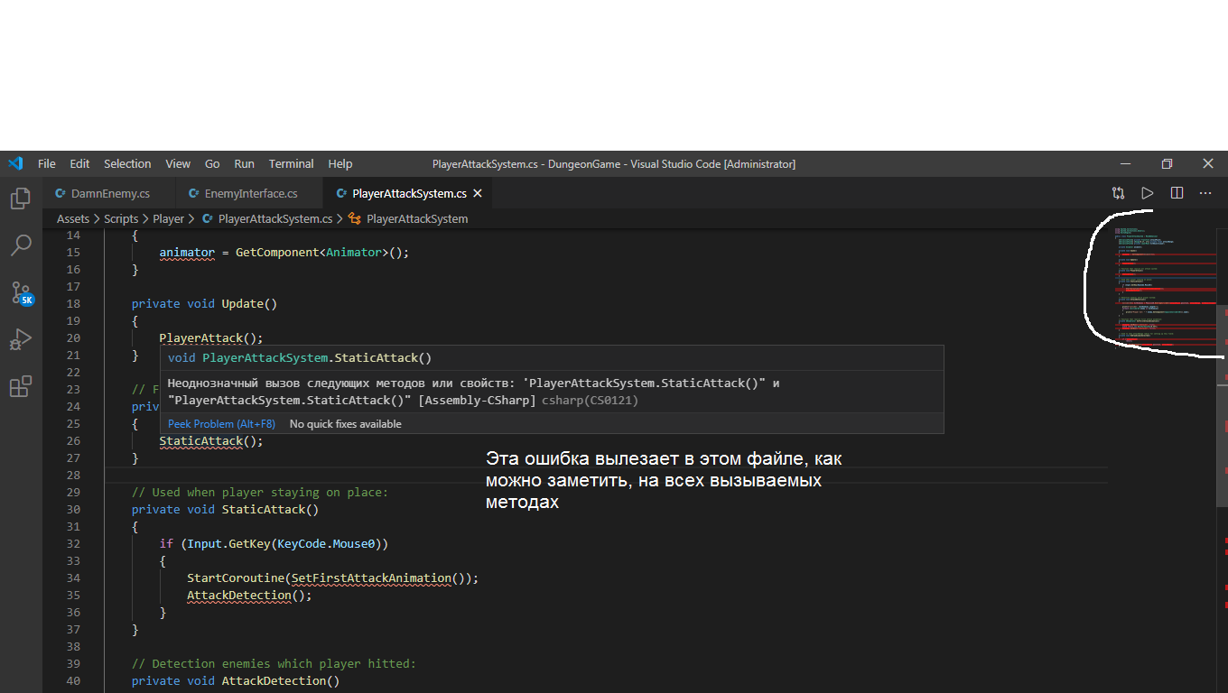Open the Search view in activity bar
1228x693 pixels.
tap(21, 245)
